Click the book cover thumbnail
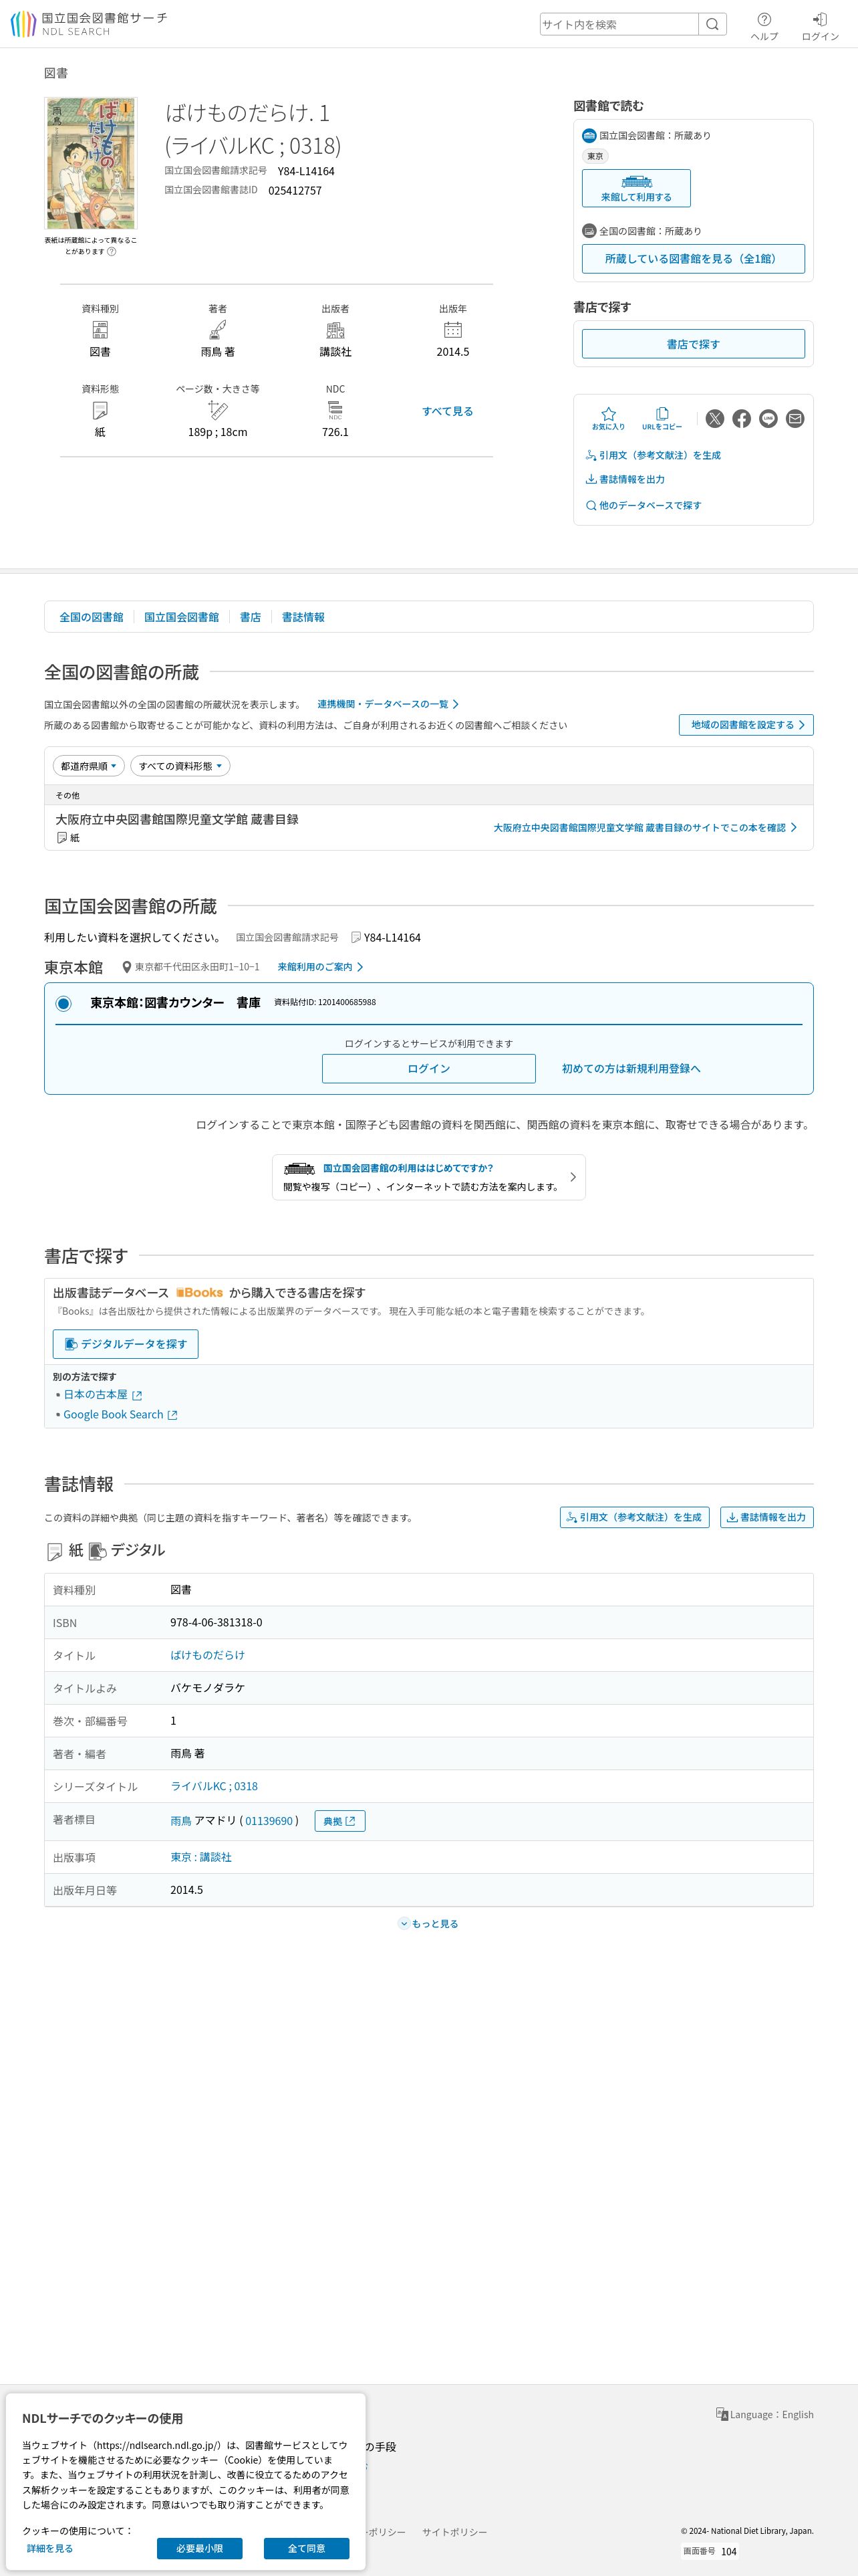 91,163
